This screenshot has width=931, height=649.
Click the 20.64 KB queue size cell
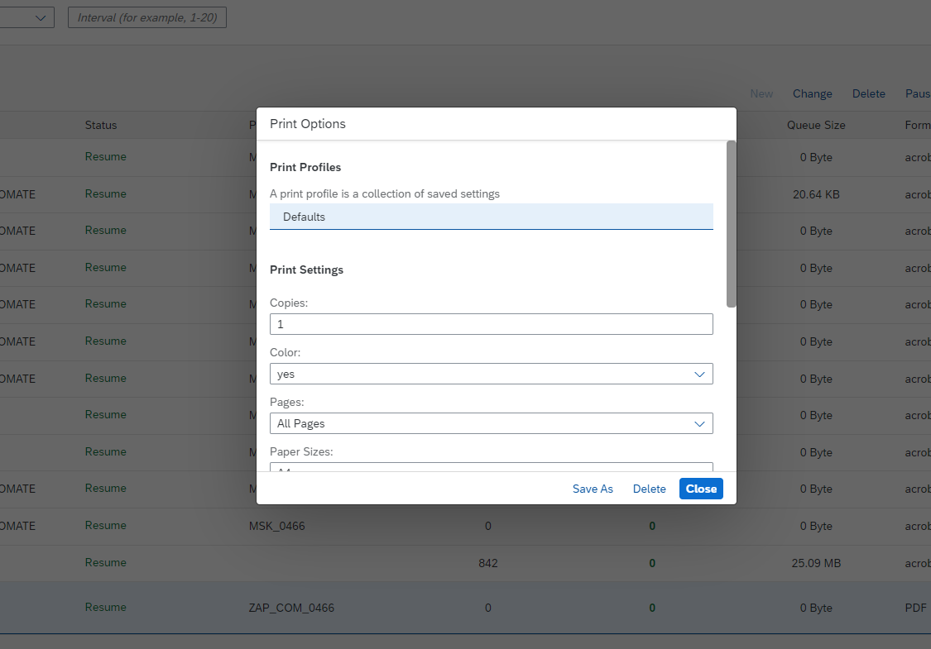816,194
